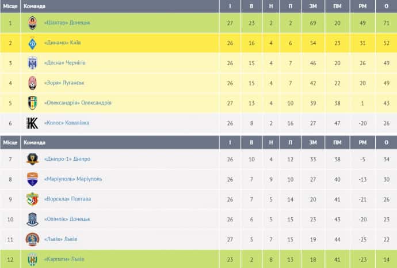This screenshot has height=268, width=397.
Task: Click the Dynamo Kyiv club crest
Action: click(33, 43)
